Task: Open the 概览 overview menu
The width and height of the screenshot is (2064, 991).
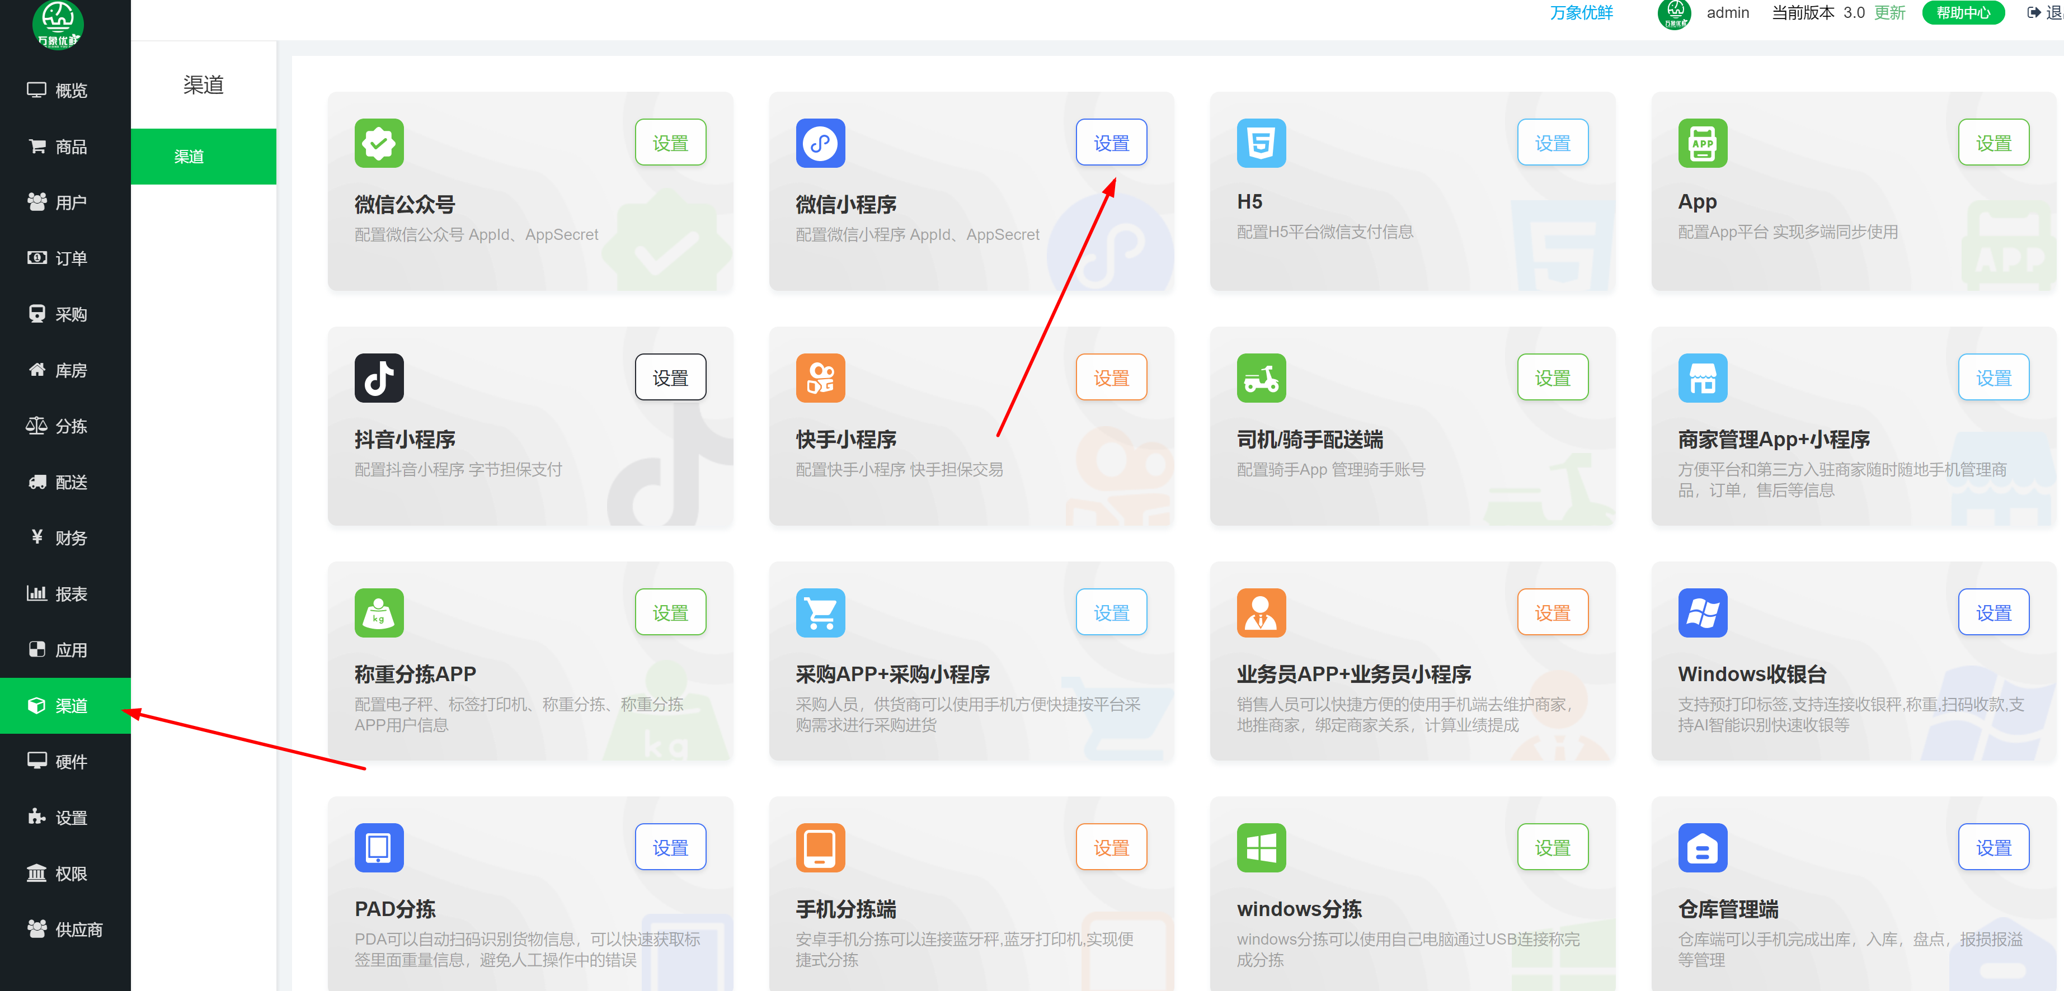Action: 65,89
